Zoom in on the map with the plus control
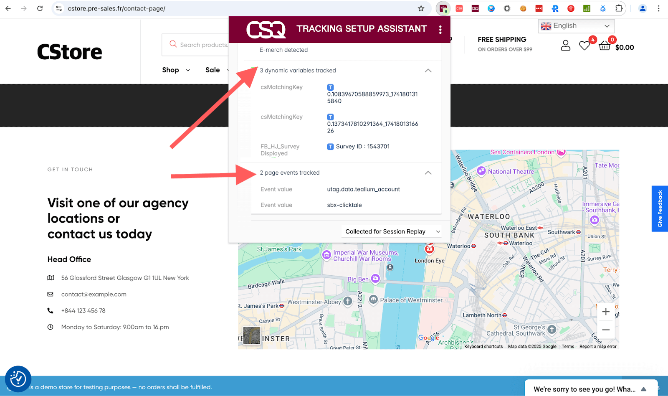Viewport: 668px width, 396px height. click(606, 311)
